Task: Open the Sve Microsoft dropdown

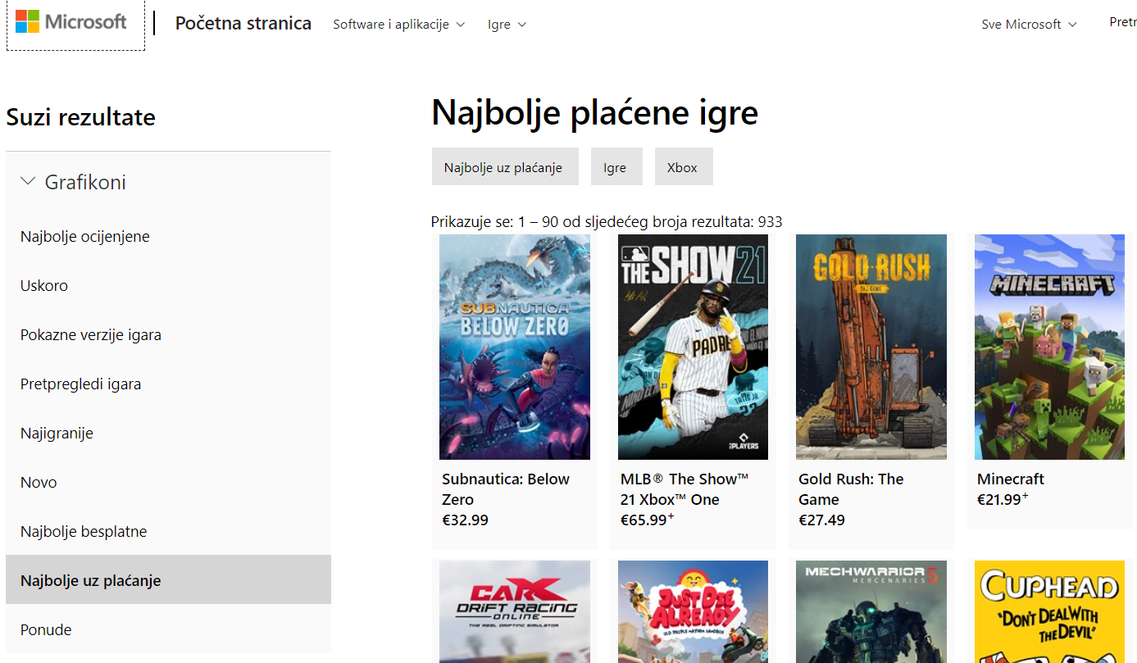Action: coord(1028,24)
